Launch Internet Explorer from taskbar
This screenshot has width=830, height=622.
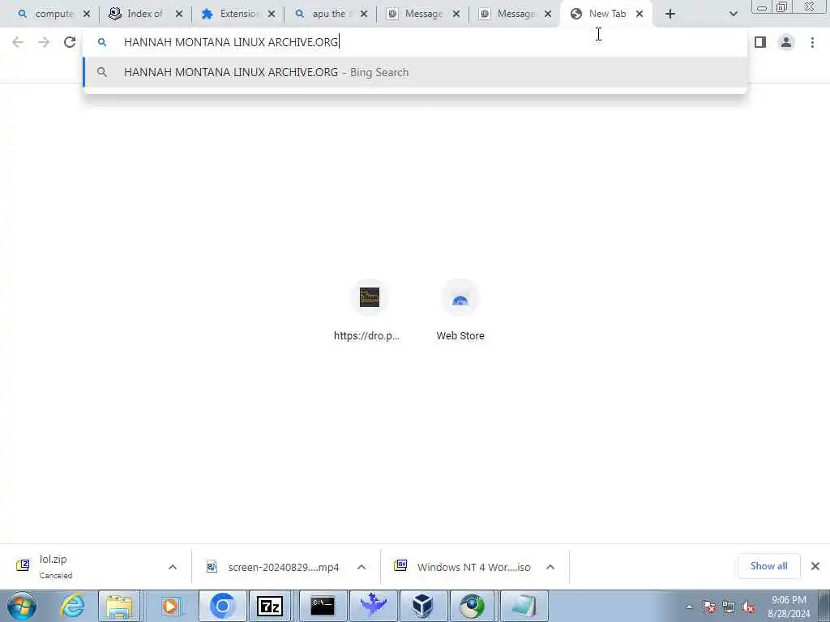click(x=71, y=606)
